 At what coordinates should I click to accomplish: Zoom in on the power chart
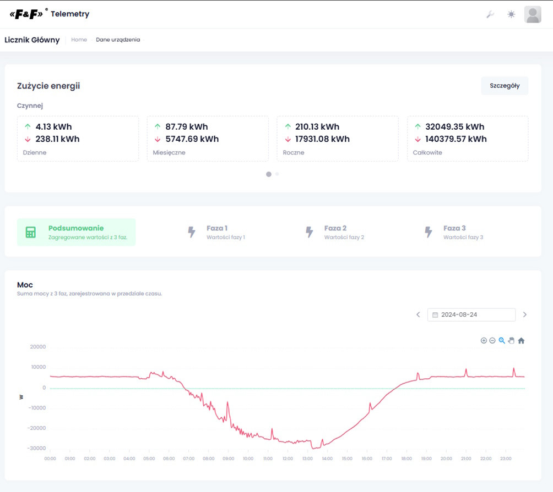click(484, 341)
